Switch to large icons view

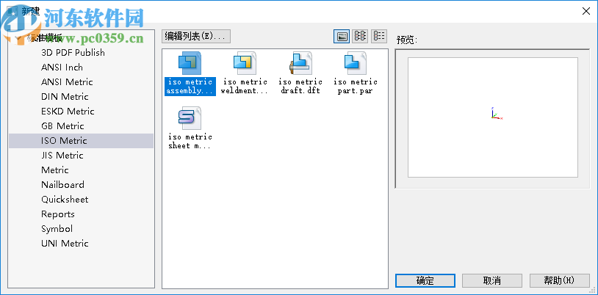tap(342, 36)
